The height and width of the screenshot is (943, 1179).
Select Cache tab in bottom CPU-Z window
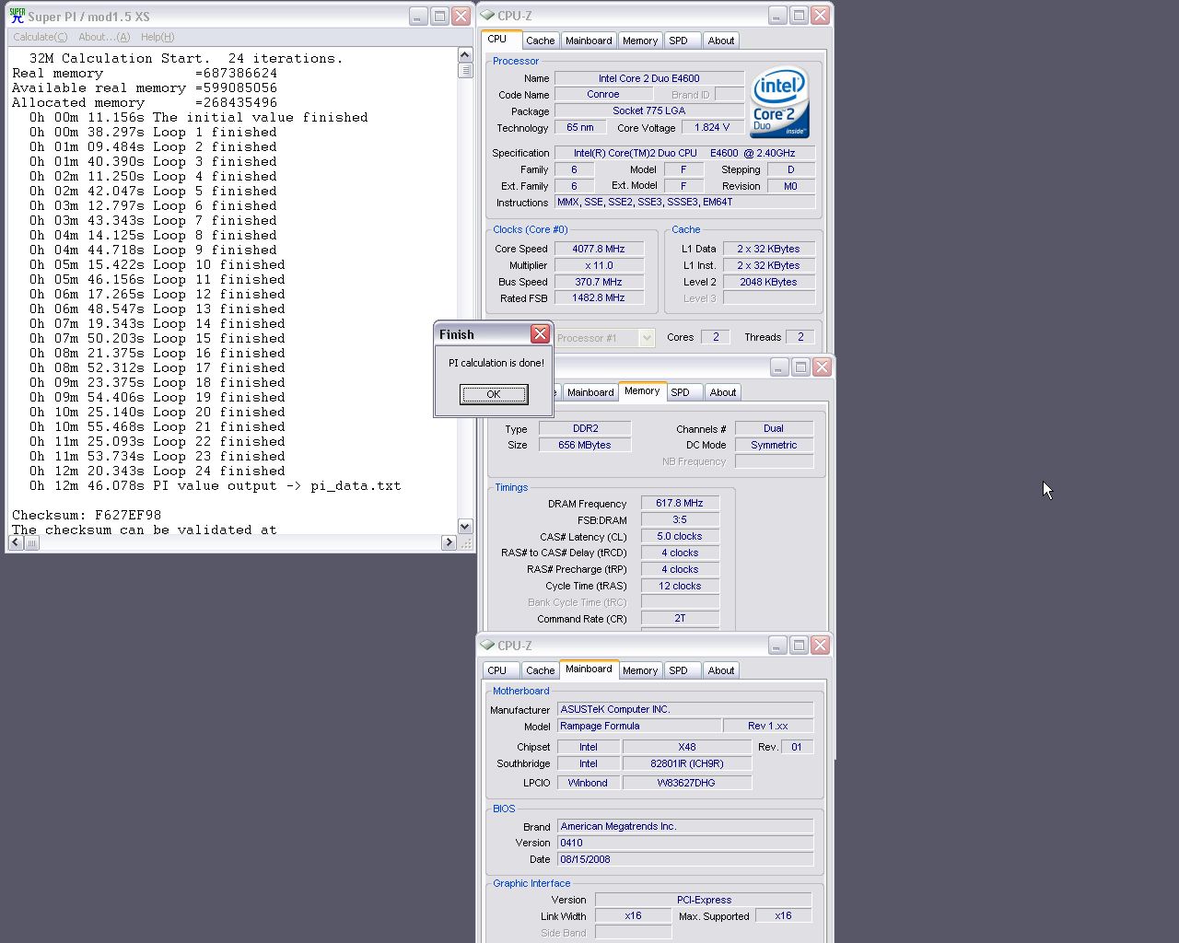click(541, 670)
